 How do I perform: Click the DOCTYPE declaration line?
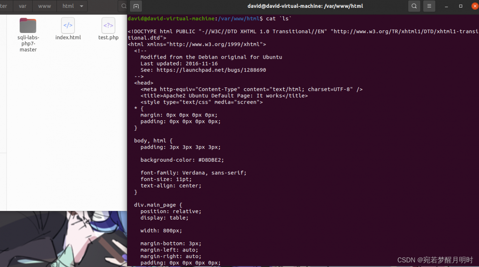(x=303, y=34)
